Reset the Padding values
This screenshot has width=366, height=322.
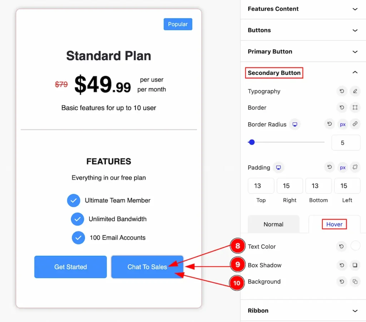click(x=329, y=167)
